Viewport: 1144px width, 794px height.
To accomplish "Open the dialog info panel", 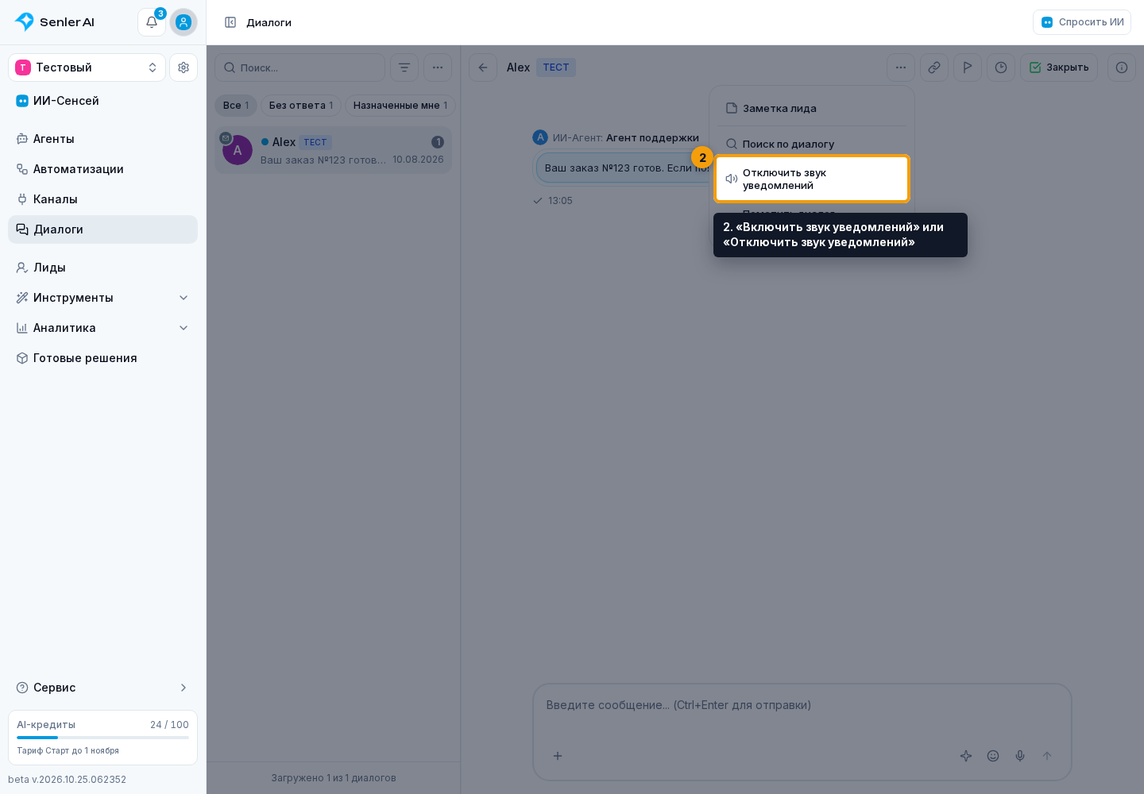I will [x=1122, y=67].
